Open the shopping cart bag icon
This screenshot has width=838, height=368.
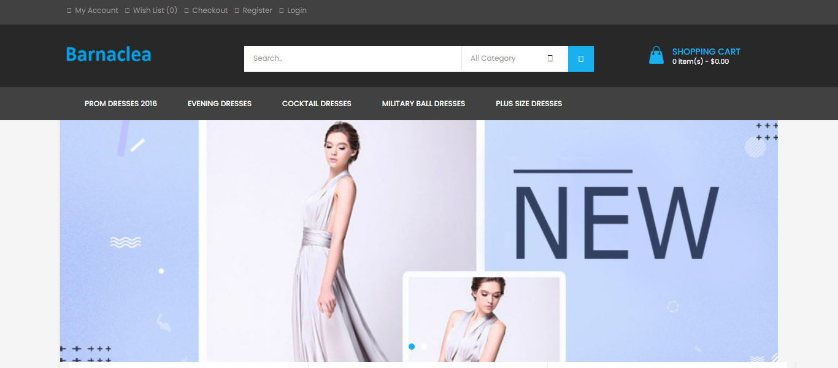tap(656, 55)
